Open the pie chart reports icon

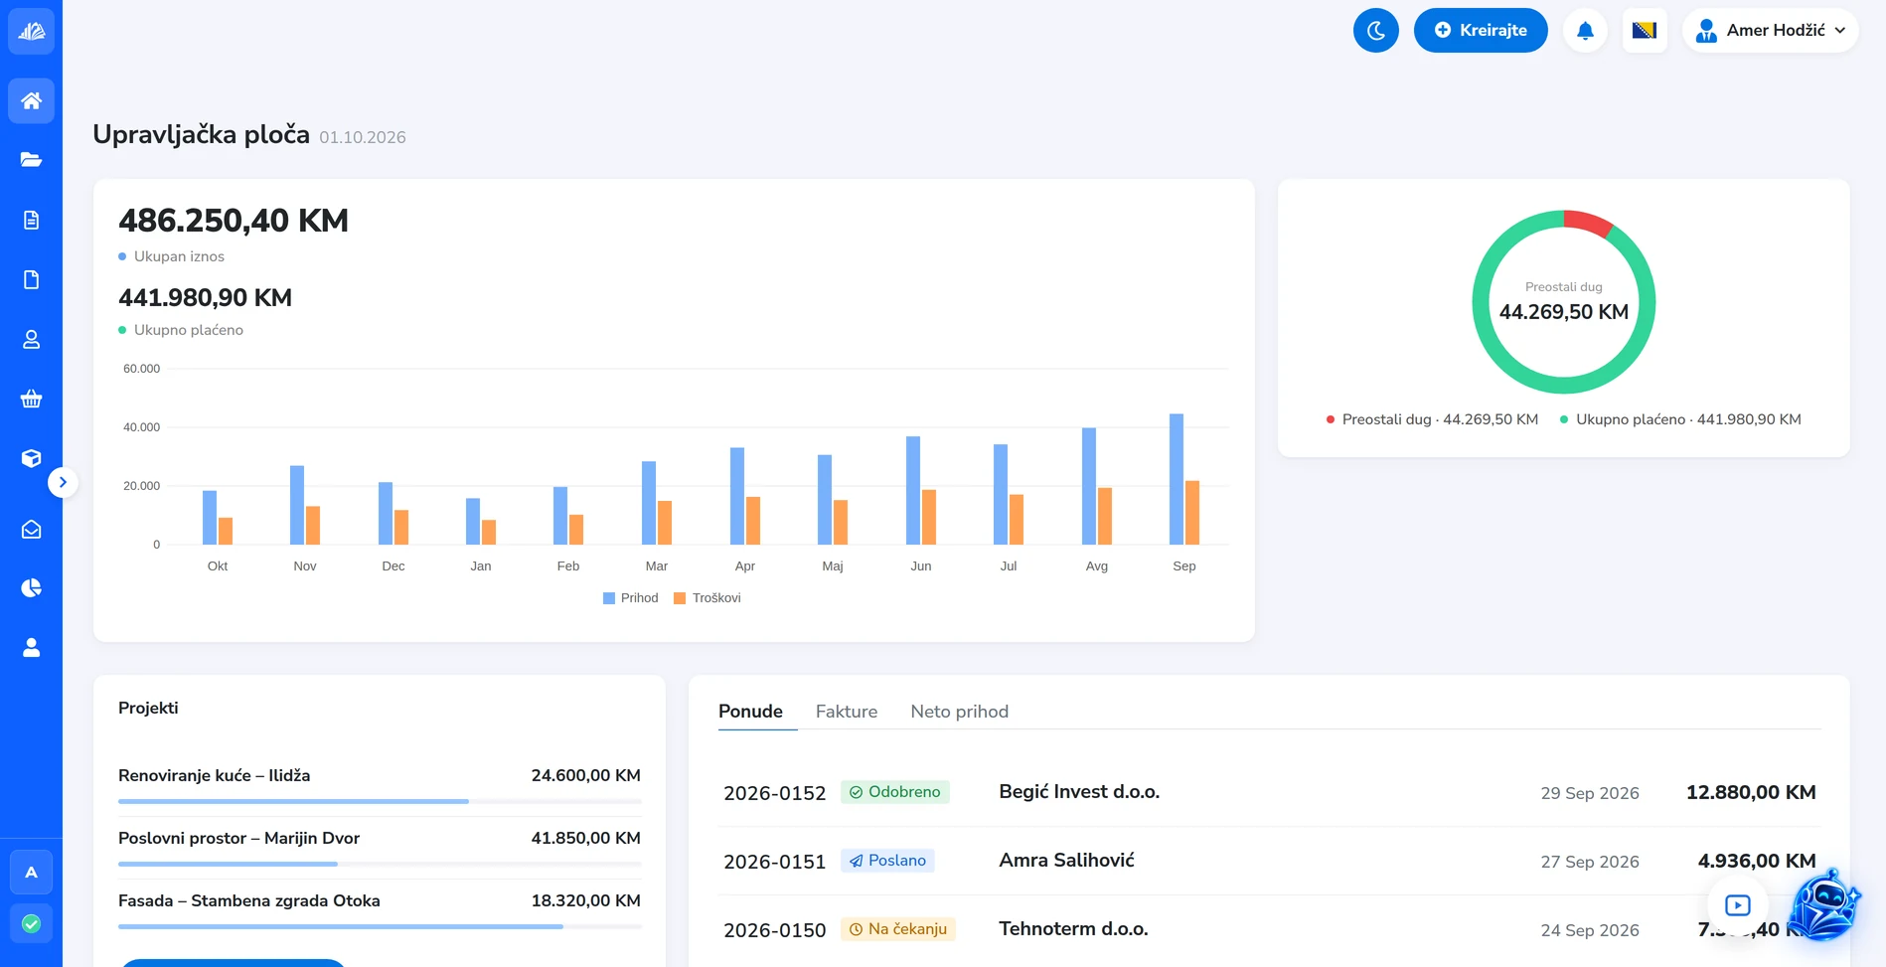[x=31, y=588]
